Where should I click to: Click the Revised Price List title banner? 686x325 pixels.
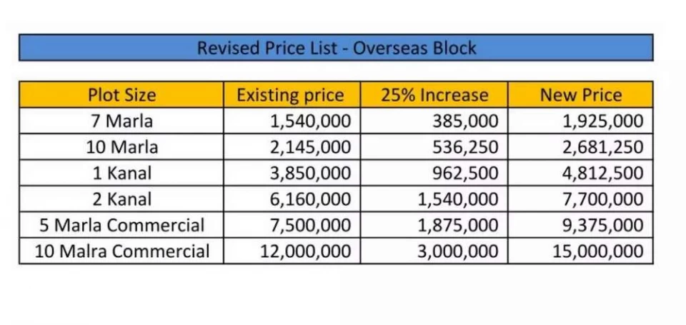click(336, 48)
